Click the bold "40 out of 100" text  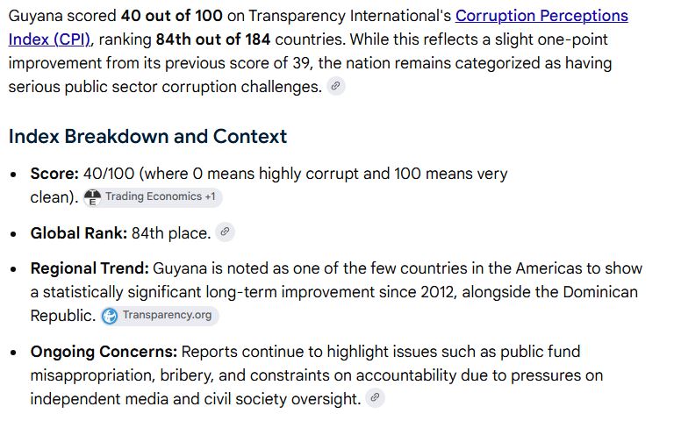(171, 16)
